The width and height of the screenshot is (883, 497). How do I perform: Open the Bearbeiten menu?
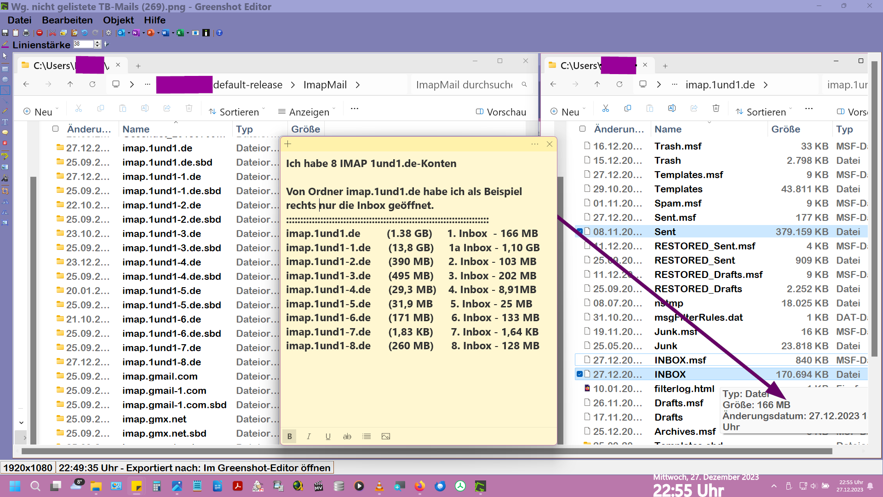click(67, 20)
